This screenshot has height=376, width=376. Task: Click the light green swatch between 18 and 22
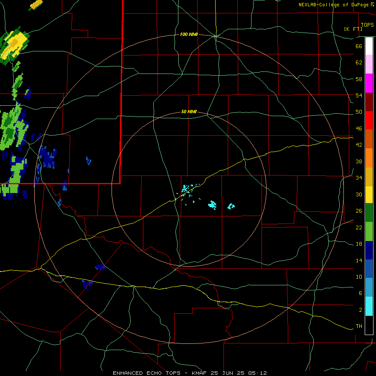[x=369, y=231]
